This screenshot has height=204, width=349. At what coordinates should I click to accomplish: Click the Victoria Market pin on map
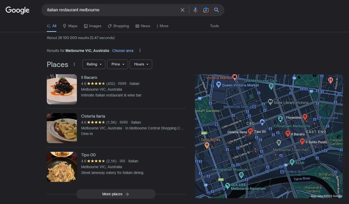234,77
